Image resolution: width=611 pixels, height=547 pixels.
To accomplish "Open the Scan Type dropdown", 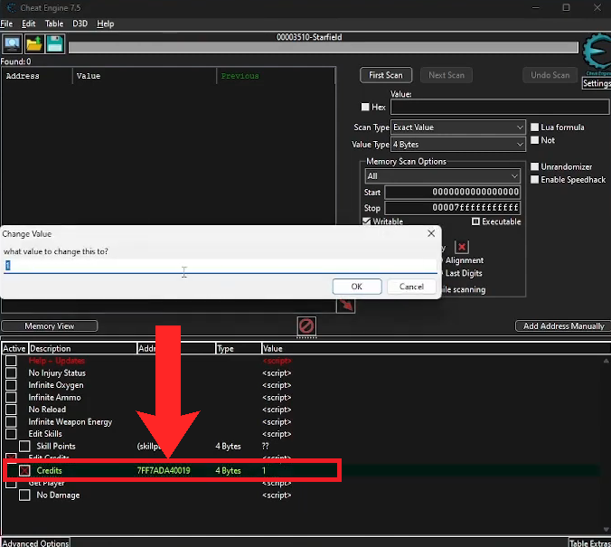I will click(x=457, y=127).
